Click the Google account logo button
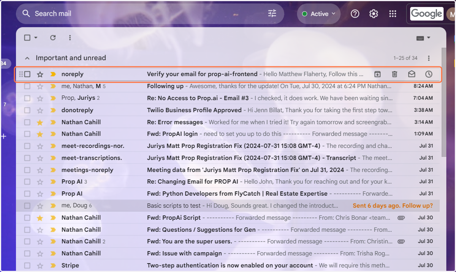The image size is (456, 272). (x=426, y=14)
